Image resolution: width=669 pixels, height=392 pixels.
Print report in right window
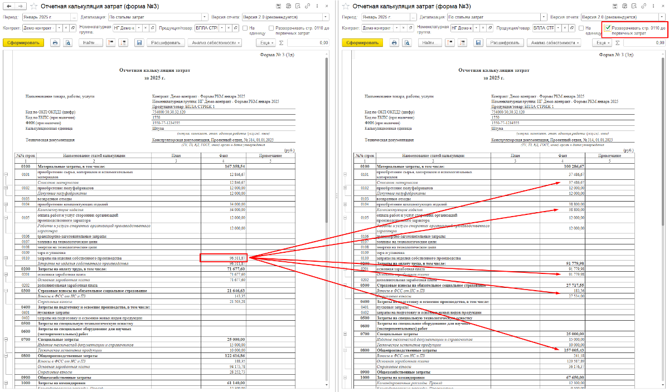tap(394, 42)
